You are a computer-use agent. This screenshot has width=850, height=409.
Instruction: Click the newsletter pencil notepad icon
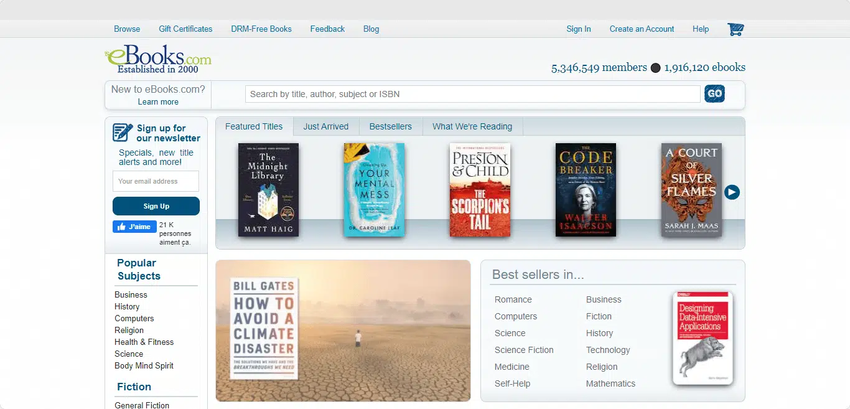123,133
